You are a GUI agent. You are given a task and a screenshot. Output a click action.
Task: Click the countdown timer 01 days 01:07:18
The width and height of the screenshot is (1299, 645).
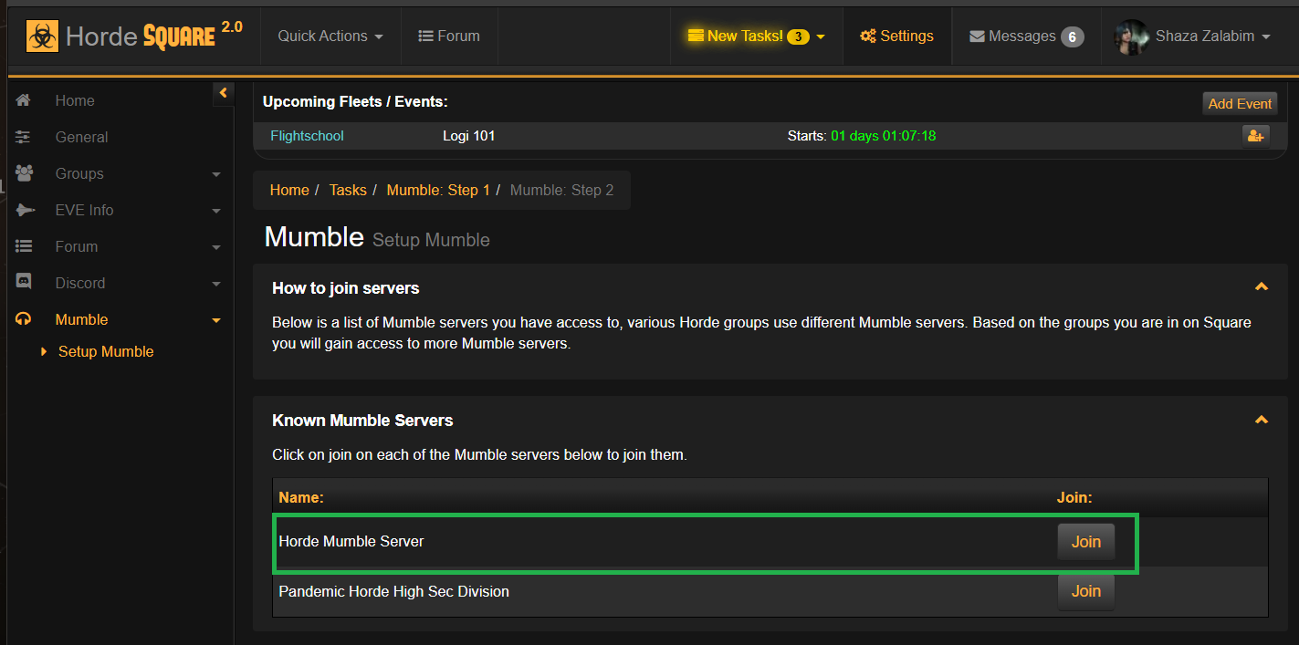883,136
